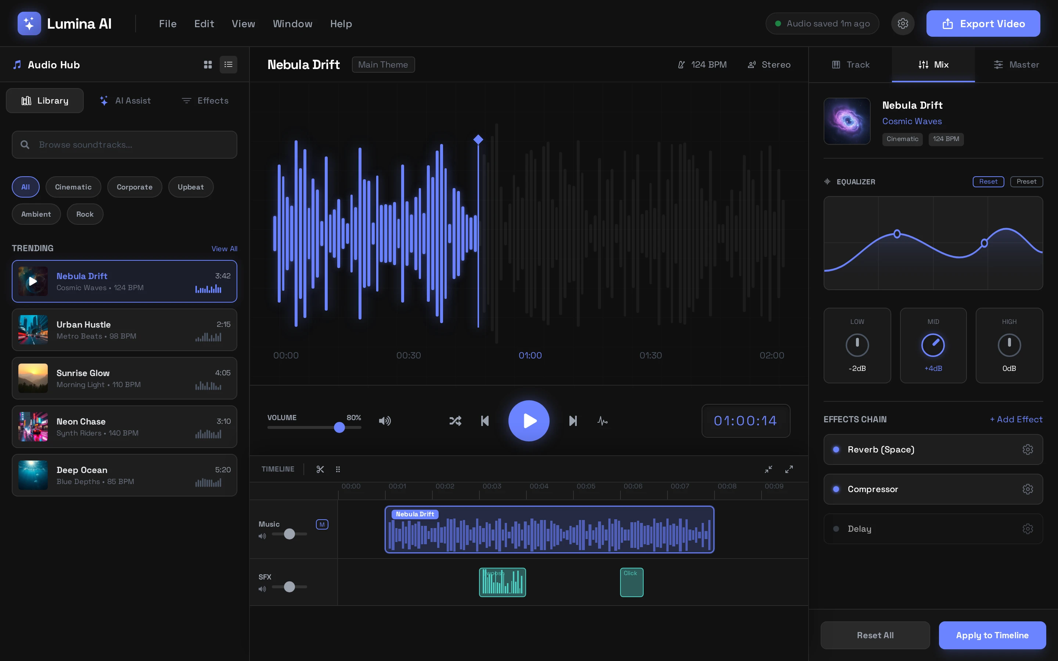Open the waveform analyzer icon next to skip-next

click(x=602, y=421)
